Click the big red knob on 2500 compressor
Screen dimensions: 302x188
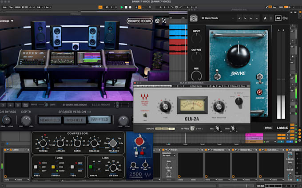click(x=139, y=141)
